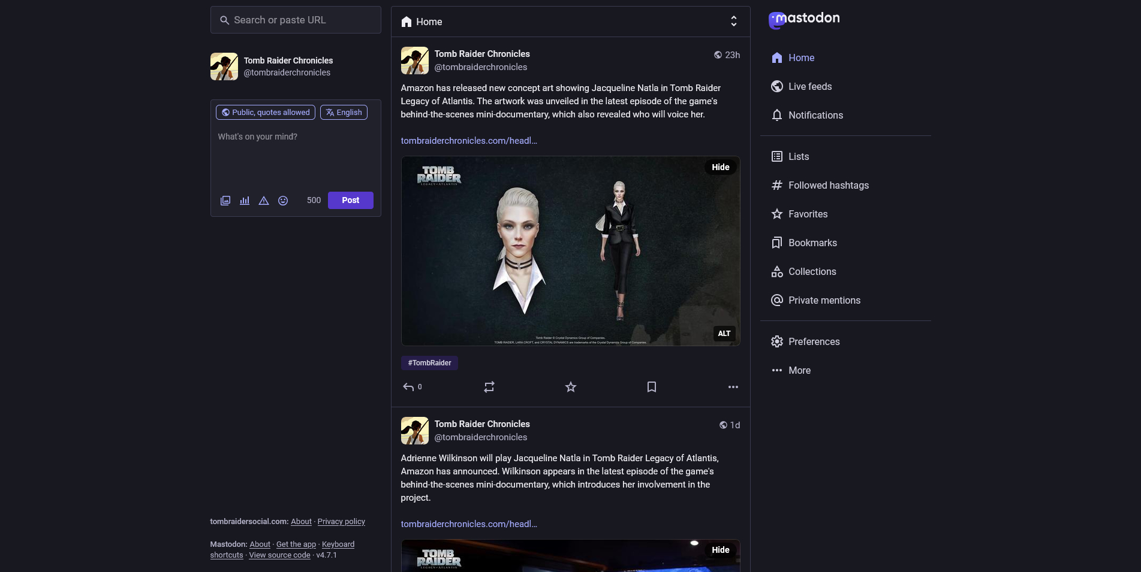Open Mastodon About link in footer
1141x572 pixels.
(260, 544)
